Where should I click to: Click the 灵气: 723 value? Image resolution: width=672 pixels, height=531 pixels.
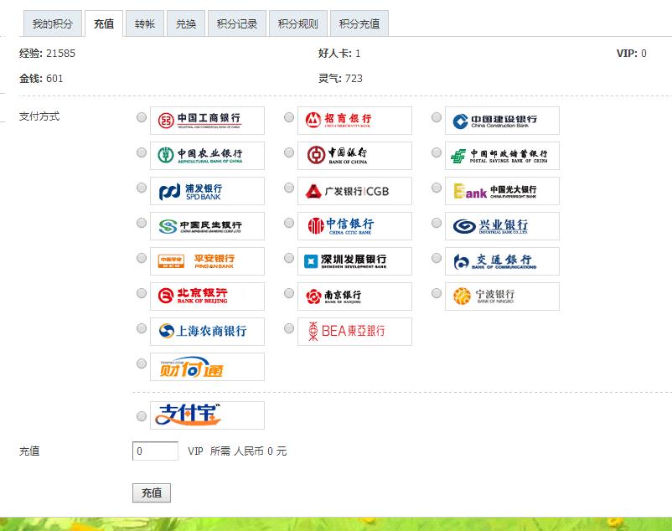[x=340, y=79]
